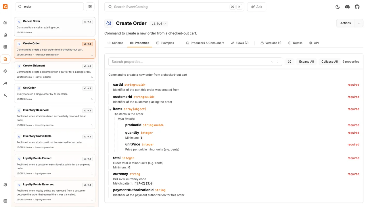Select the schema explorer sidebar icon
Image resolution: width=368 pixels, height=207 pixels.
(x=5, y=59)
